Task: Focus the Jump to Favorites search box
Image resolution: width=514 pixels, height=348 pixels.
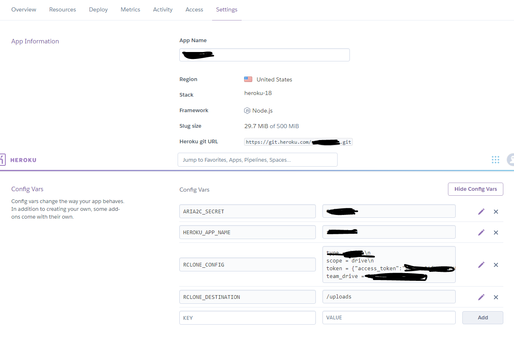Action: pos(257,160)
